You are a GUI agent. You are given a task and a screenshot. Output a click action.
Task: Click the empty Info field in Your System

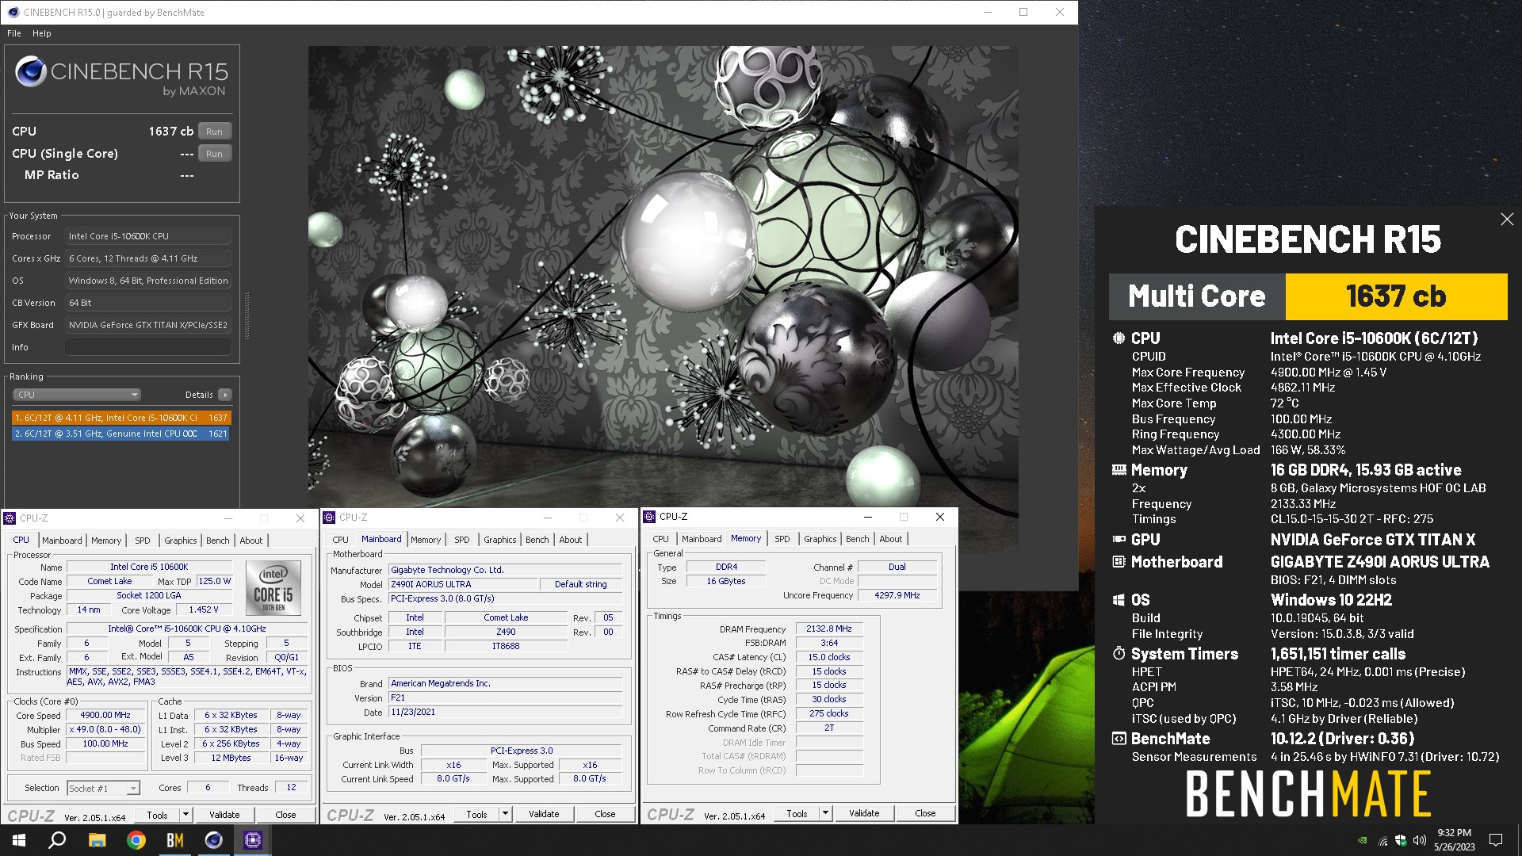(148, 347)
